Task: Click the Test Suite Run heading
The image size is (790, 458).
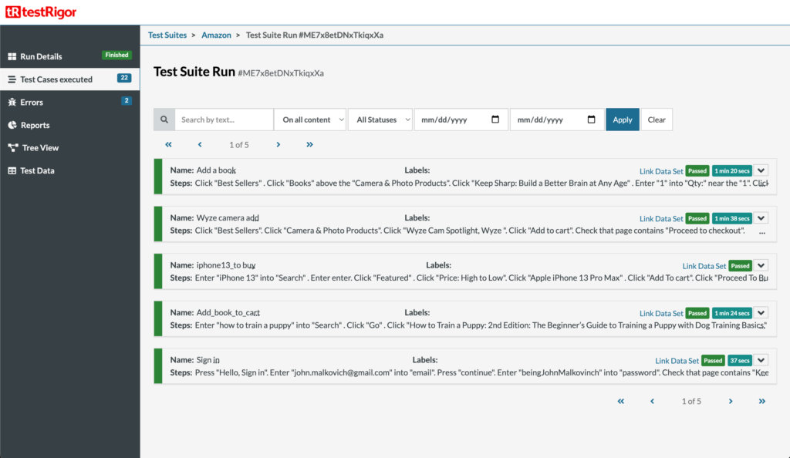Action: (x=194, y=72)
